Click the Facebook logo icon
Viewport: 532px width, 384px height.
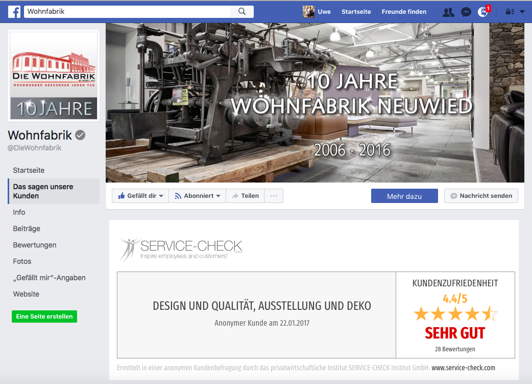click(x=14, y=11)
